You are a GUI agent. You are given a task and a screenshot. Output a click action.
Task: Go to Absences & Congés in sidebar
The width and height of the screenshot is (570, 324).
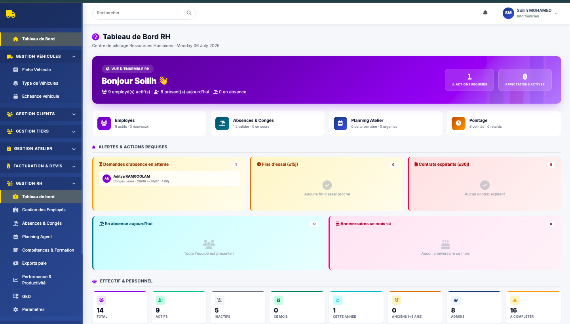tap(41, 223)
